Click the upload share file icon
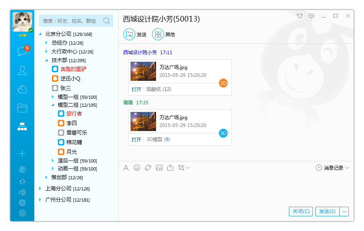 coord(170,168)
